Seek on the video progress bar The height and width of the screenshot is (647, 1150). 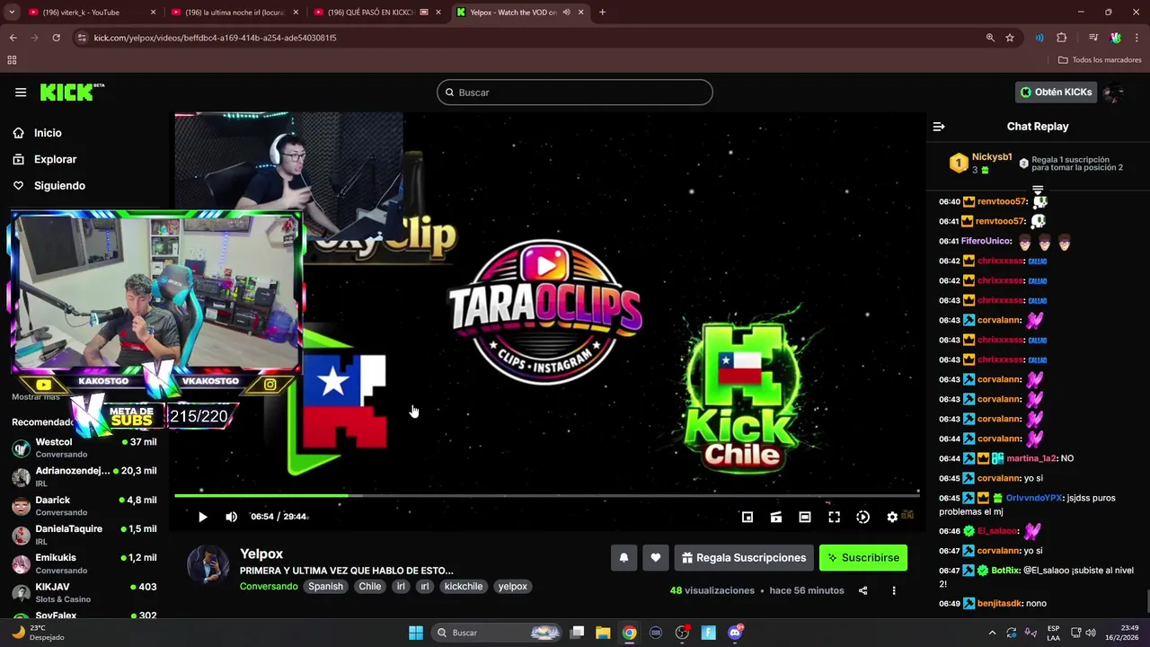(546, 495)
